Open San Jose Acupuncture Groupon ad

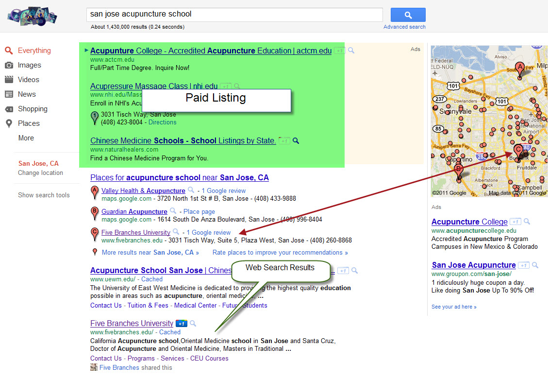(474, 265)
